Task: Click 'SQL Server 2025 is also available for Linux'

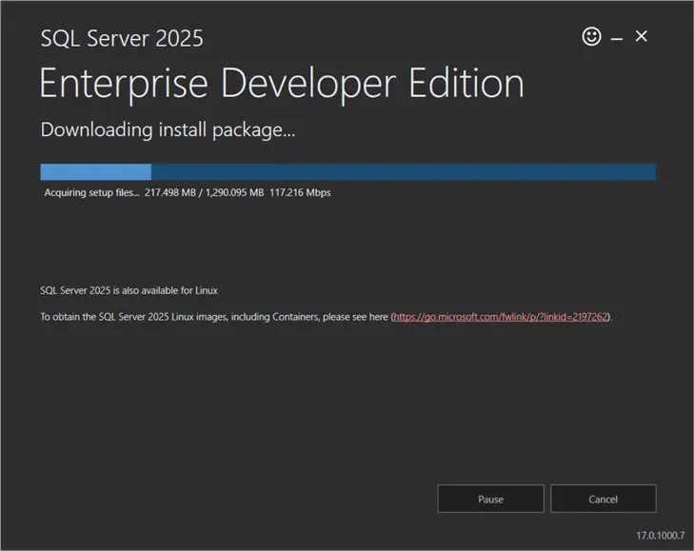Action: (x=129, y=290)
